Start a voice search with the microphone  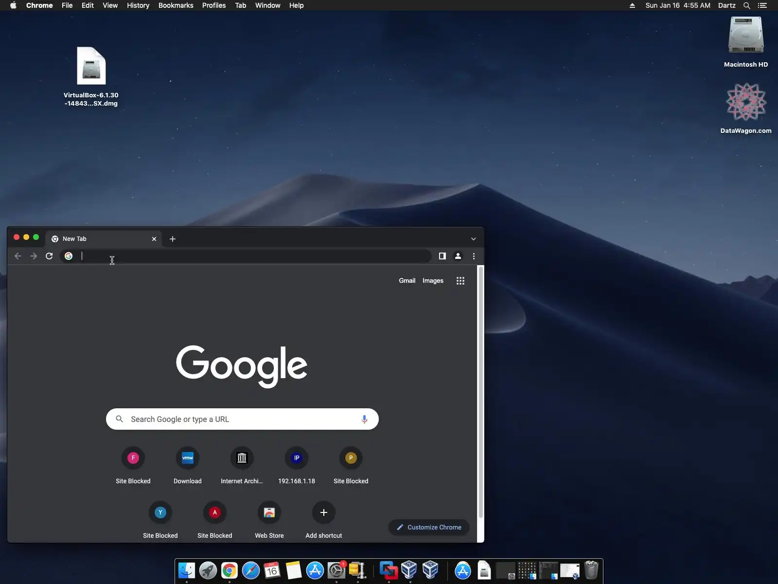point(364,419)
